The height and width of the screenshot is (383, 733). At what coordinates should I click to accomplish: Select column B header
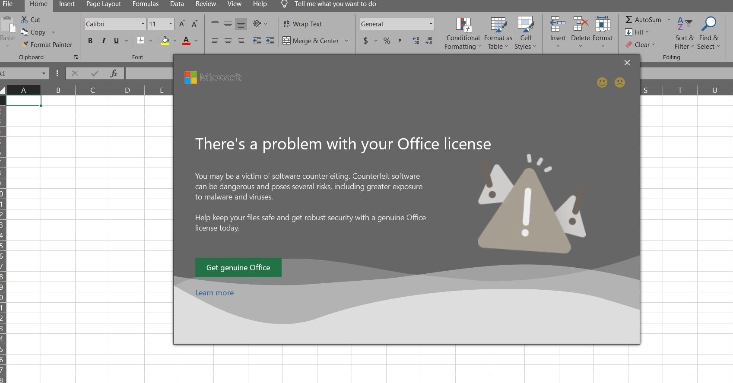[x=58, y=90]
